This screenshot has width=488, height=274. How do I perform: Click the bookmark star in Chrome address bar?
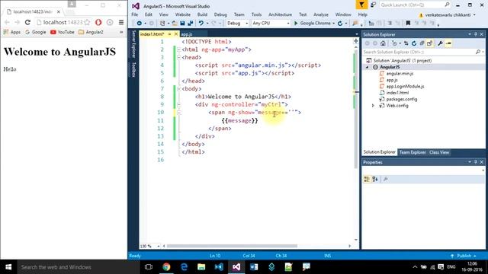tap(87, 22)
